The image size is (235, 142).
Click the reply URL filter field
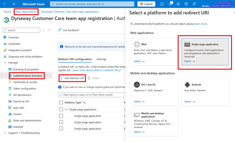(92, 95)
